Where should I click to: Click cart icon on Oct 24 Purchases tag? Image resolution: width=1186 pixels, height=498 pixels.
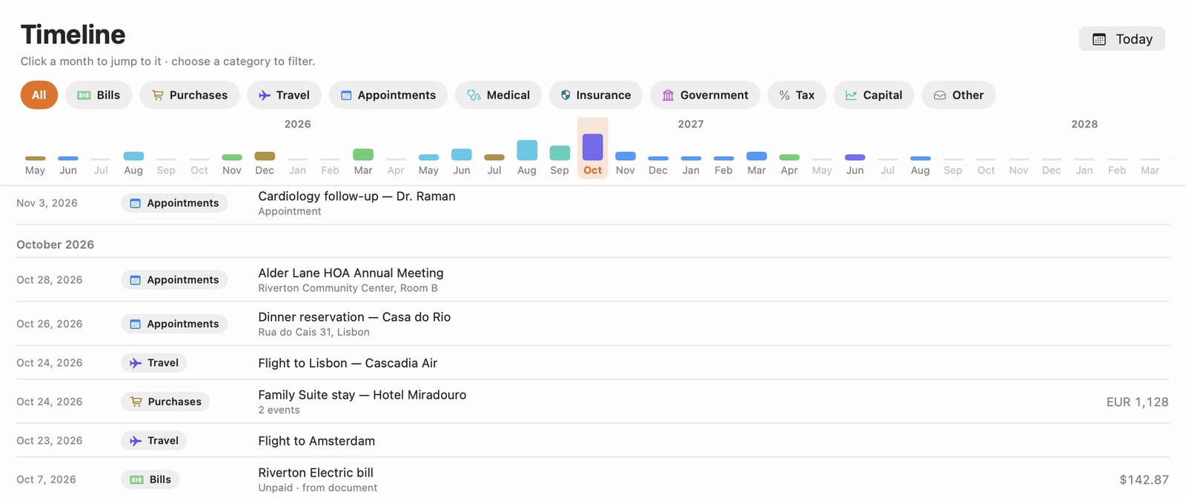click(x=136, y=402)
